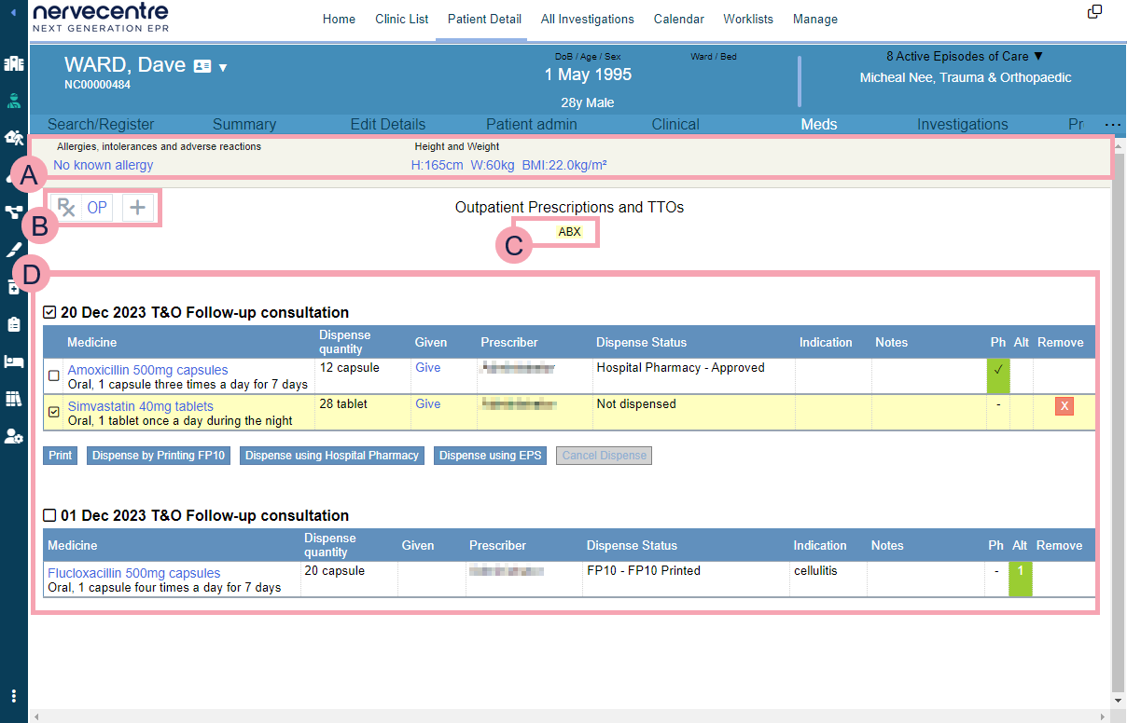Viewport: 1127px width, 723px height.
Task: Open the three-dots overflow tab menu
Action: tap(1112, 125)
